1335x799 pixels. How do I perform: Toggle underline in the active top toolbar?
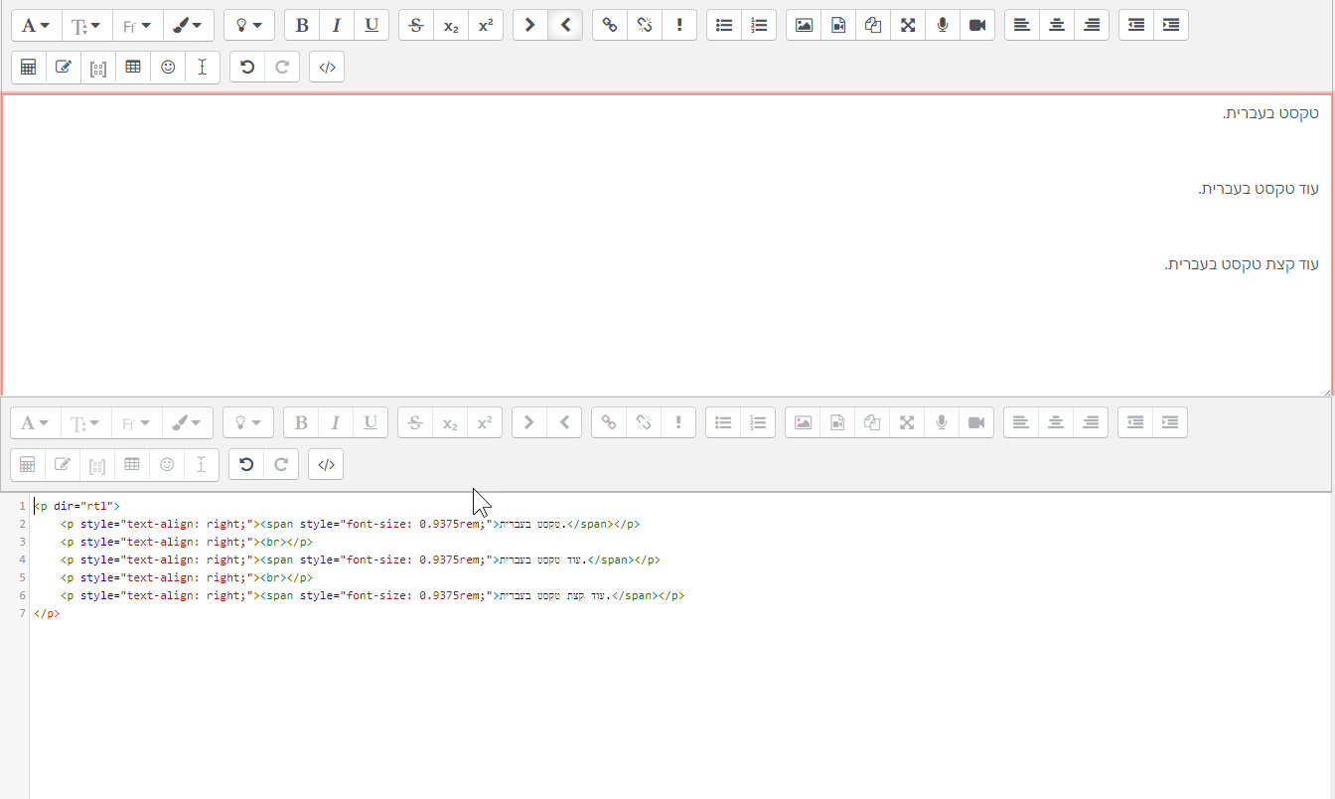pyautogui.click(x=371, y=25)
